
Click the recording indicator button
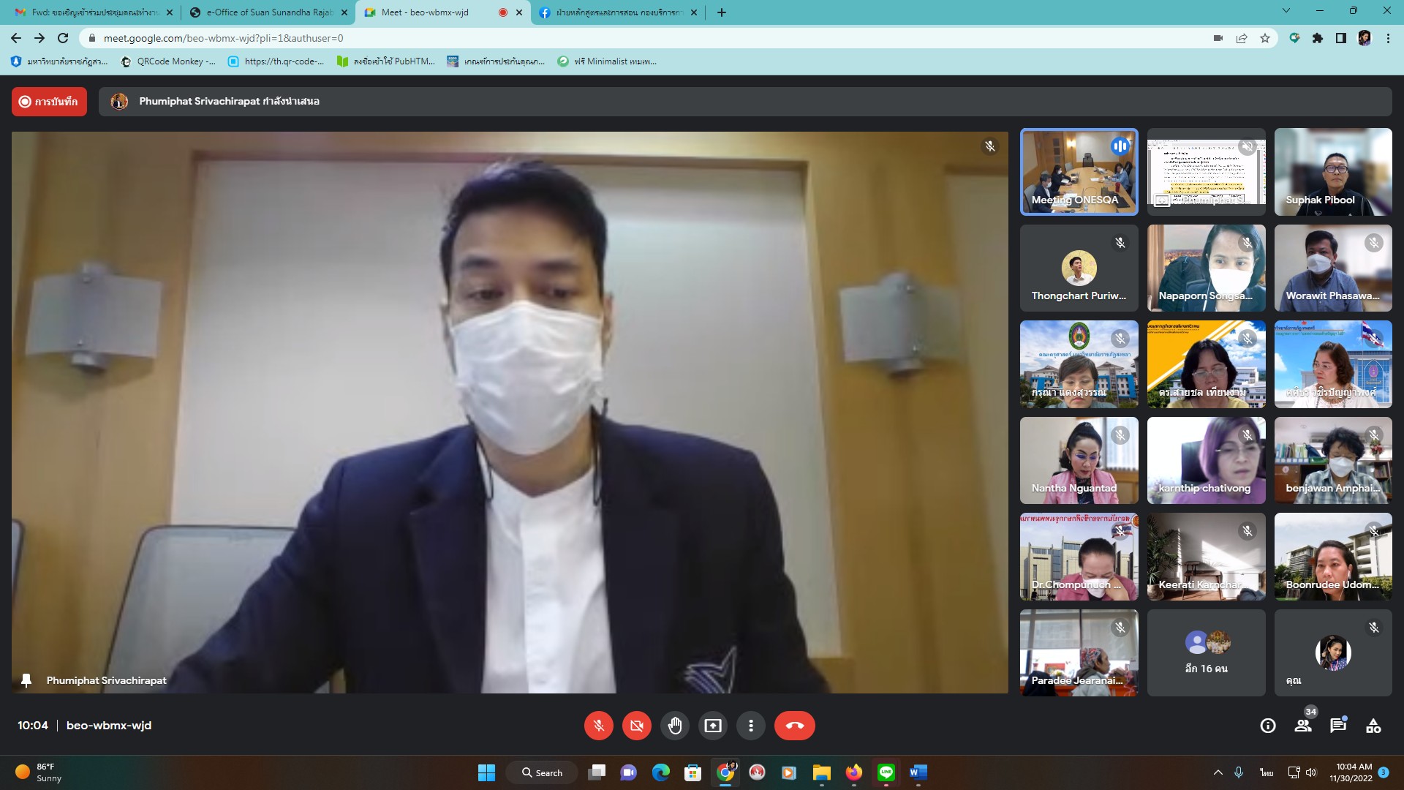pos(49,102)
